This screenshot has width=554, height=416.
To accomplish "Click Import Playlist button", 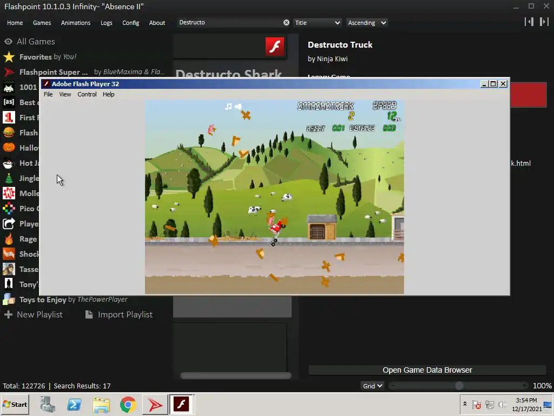I will [119, 315].
